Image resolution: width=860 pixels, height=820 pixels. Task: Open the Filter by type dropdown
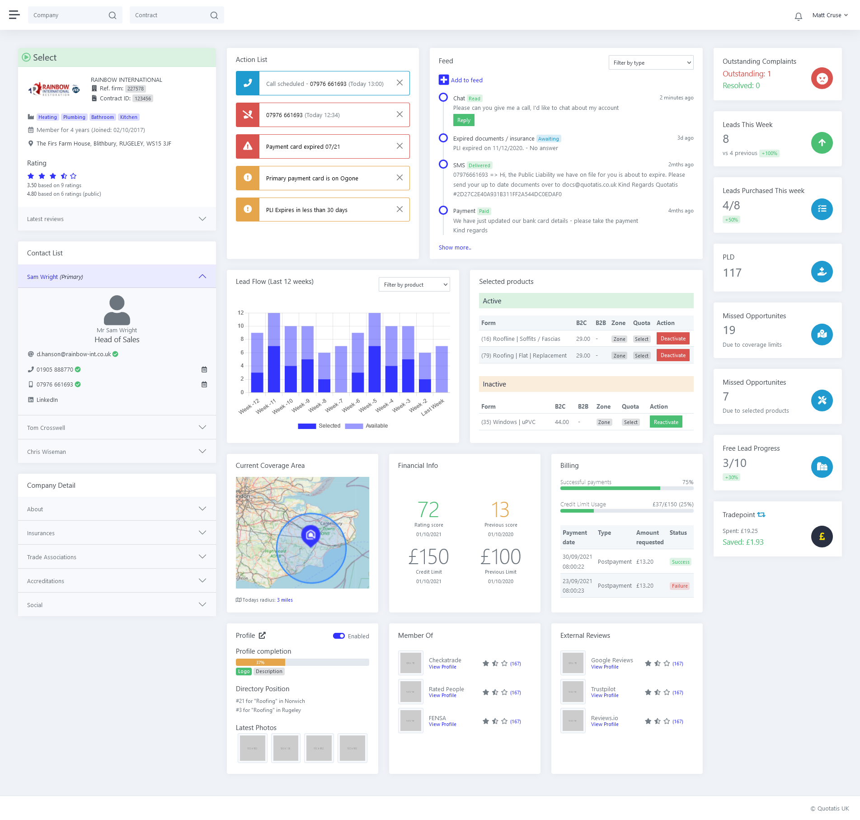click(651, 63)
